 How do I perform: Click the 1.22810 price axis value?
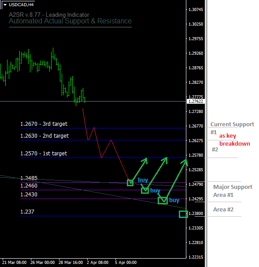pos(196,243)
